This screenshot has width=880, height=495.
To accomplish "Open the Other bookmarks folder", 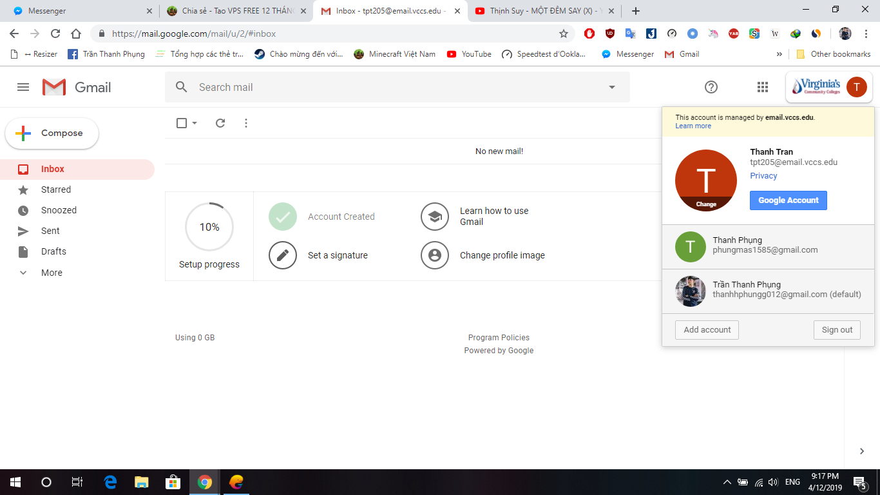I will click(834, 54).
